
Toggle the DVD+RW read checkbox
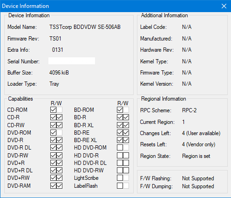53,178
